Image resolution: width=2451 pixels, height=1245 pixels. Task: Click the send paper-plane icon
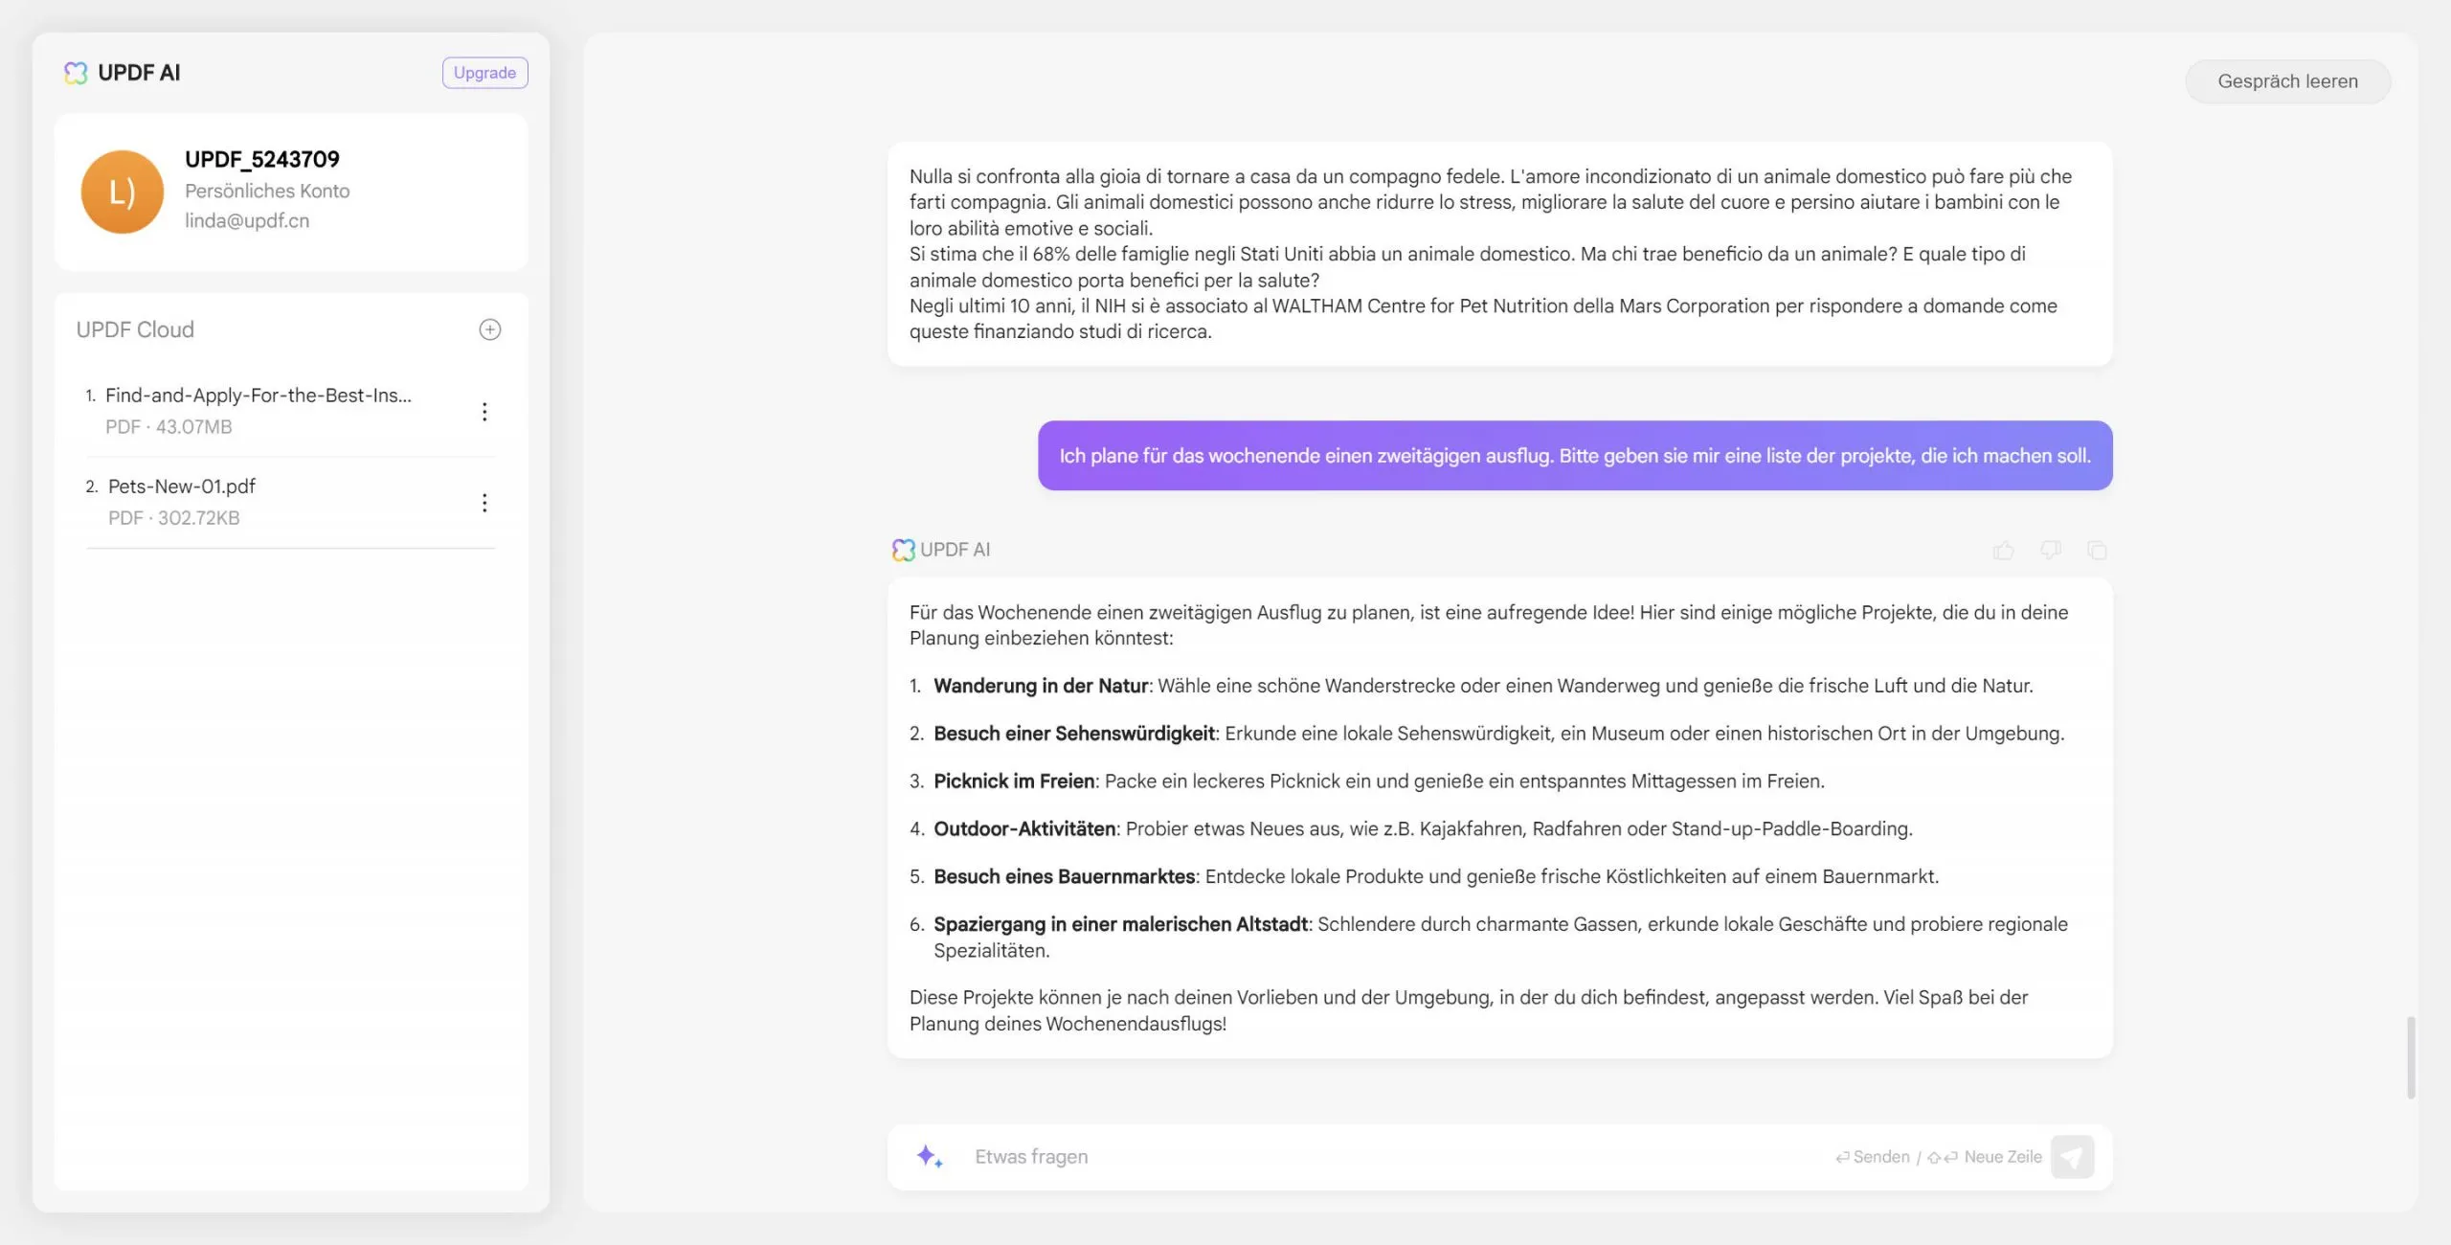point(2072,1156)
